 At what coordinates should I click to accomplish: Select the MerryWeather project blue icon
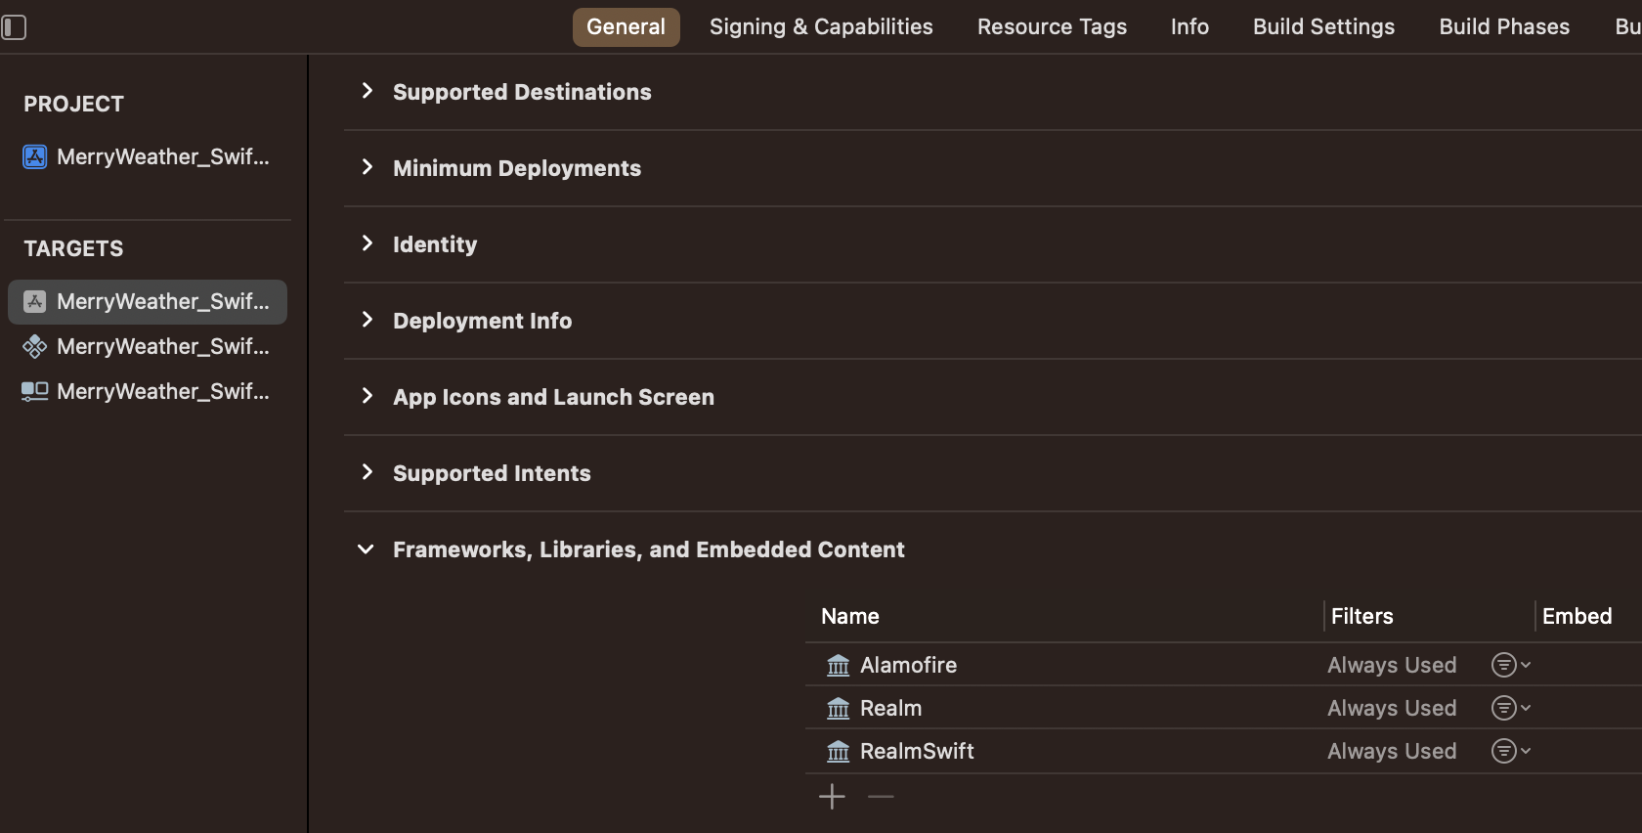tap(35, 156)
